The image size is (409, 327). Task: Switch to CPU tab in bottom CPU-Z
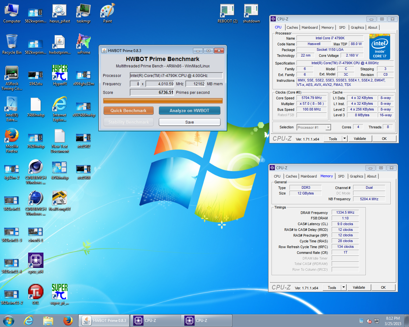[x=277, y=176]
